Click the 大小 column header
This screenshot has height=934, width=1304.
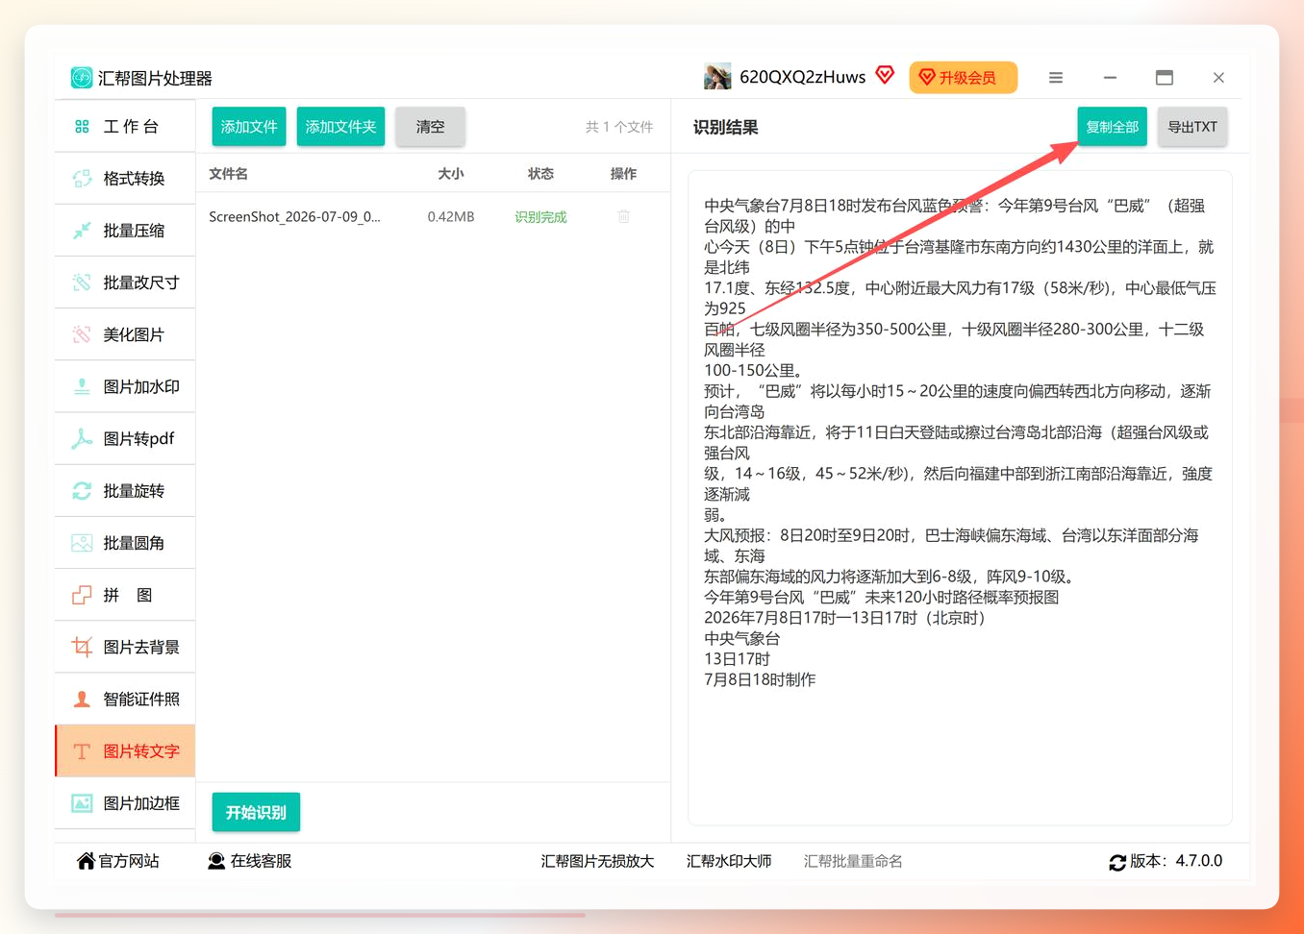coord(451,174)
